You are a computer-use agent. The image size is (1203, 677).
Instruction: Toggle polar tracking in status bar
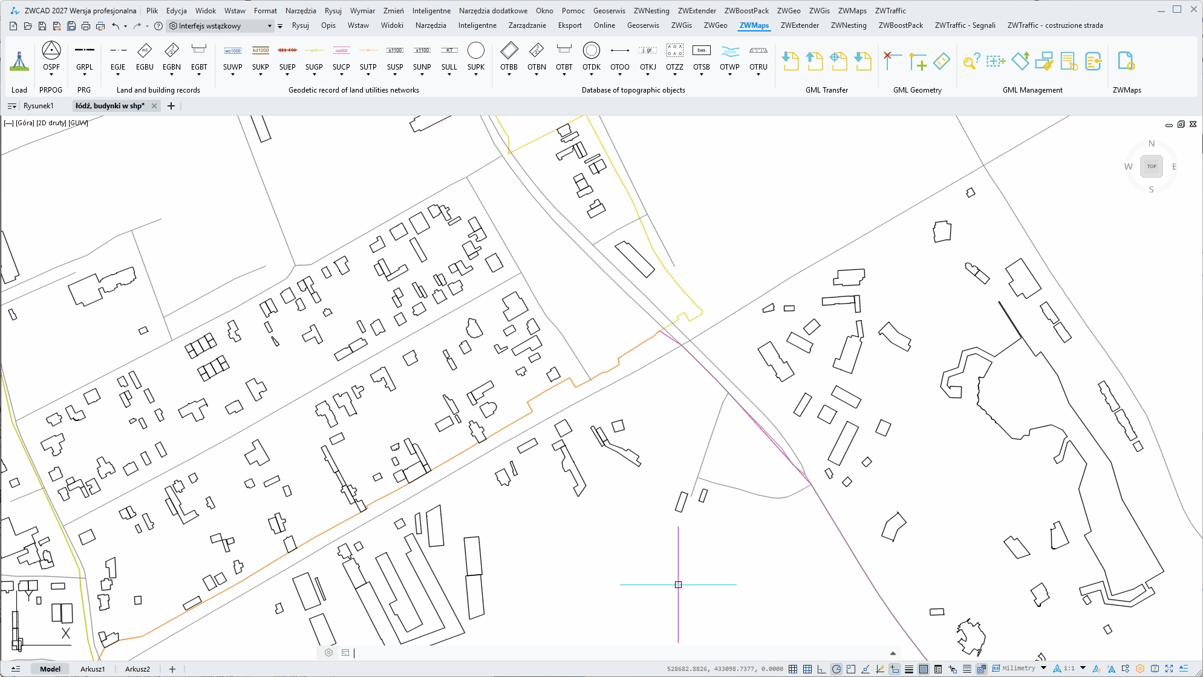[x=836, y=669]
